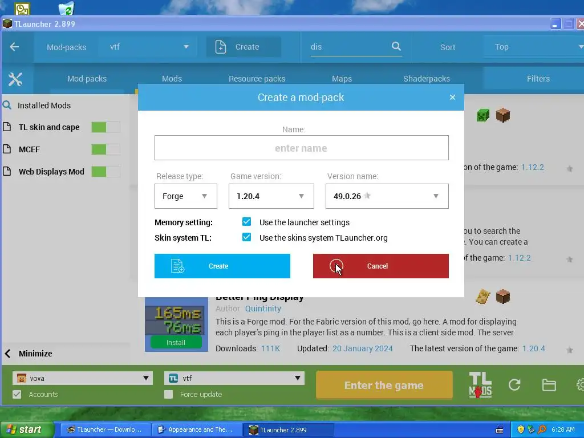Image resolution: width=584 pixels, height=438 pixels.
Task: Open the Game version 1.20.4 dropdown
Action: tap(271, 196)
